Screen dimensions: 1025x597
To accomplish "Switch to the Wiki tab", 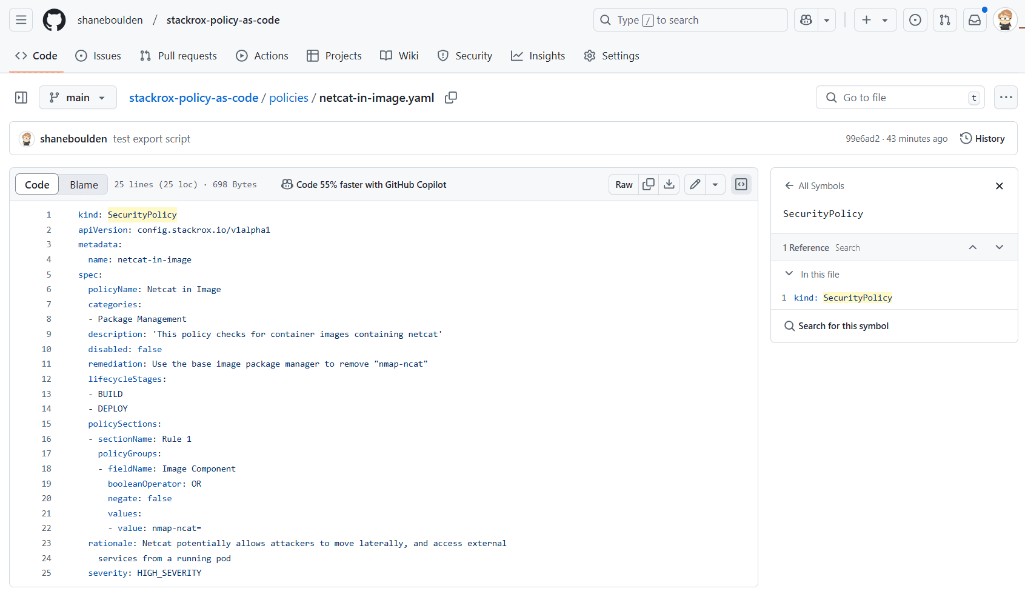I will (399, 56).
